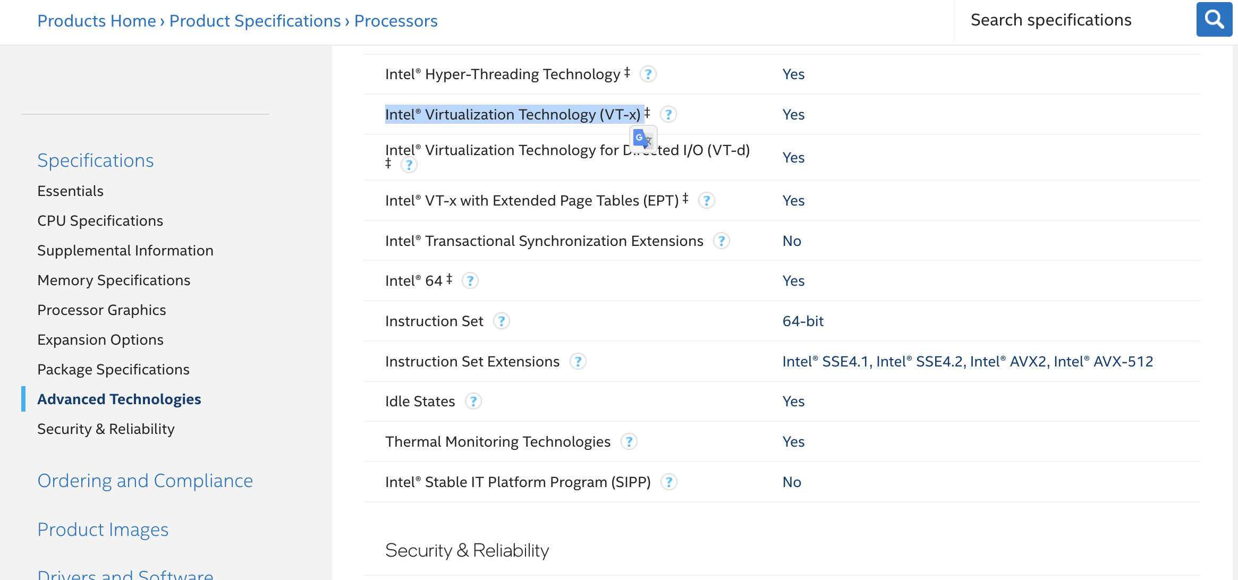1238x580 pixels.
Task: Navigate to Processors breadcrumb
Action: 396,21
